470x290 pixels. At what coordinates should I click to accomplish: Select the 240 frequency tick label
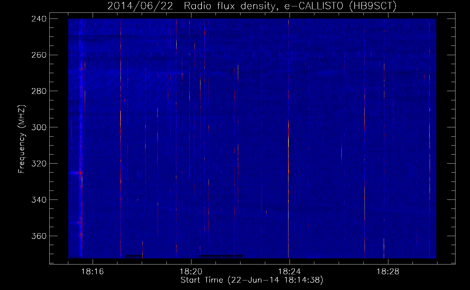coord(39,19)
